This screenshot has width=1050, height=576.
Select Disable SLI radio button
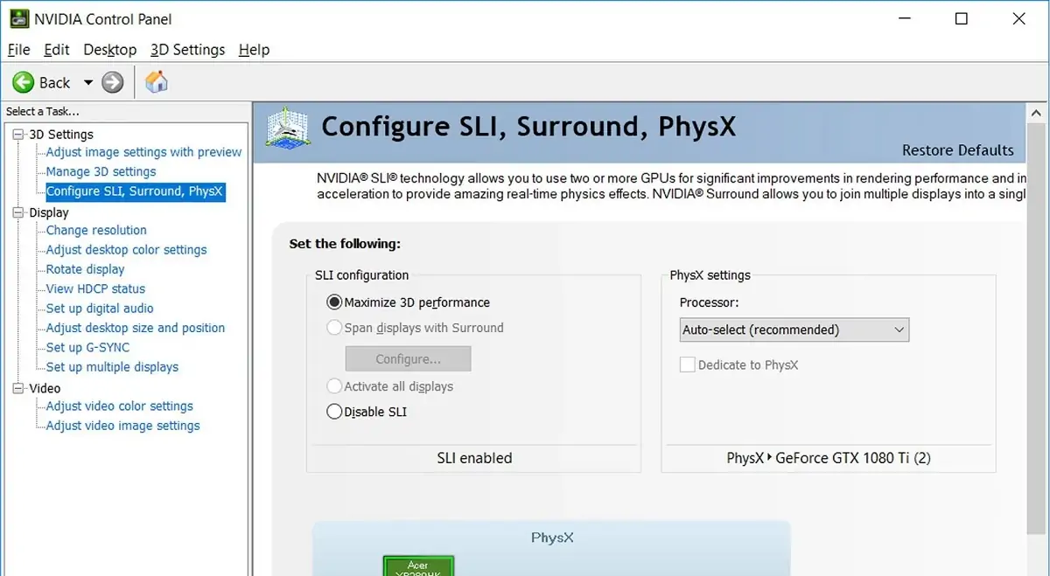pos(334,412)
